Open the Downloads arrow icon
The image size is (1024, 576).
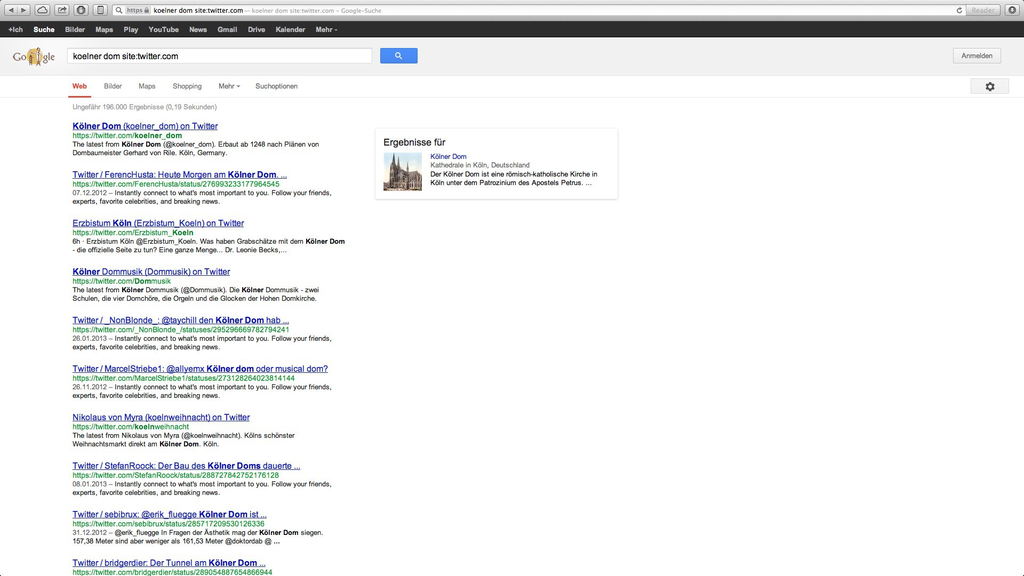[x=1012, y=10]
